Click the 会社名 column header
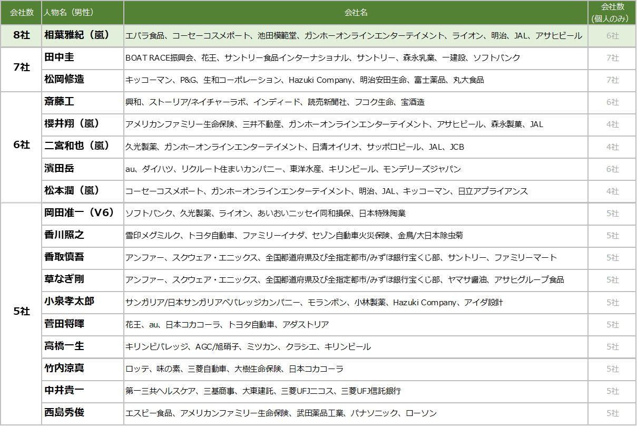637x426 pixels. click(x=356, y=12)
